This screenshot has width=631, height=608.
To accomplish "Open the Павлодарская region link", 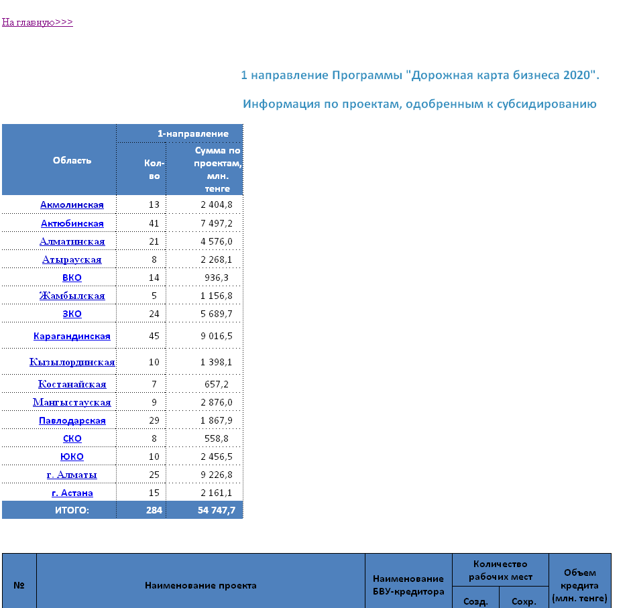I will [72, 420].
